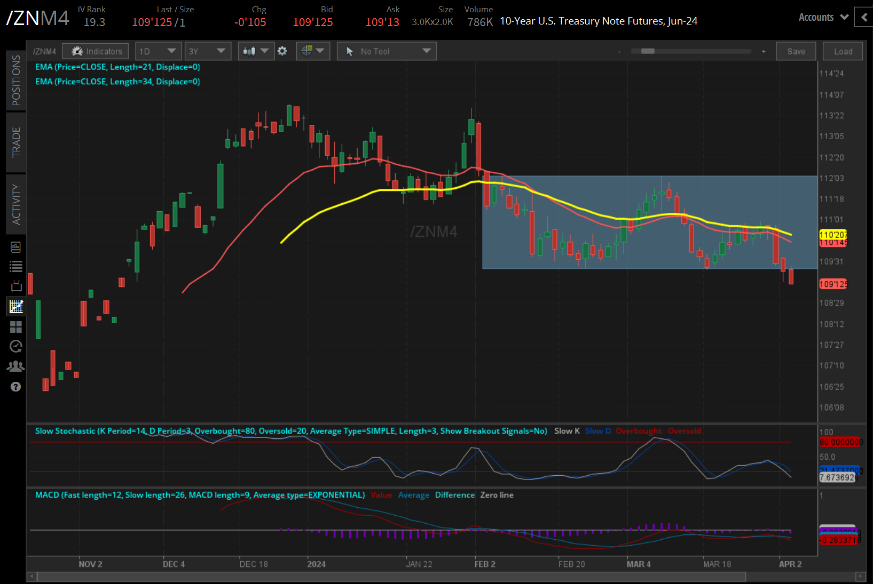
Task: Open chart settings gear icon
Action: (x=282, y=51)
